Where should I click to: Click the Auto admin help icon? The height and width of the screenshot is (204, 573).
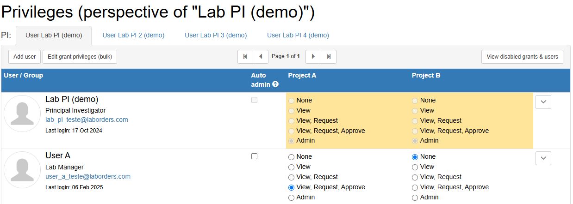point(275,84)
